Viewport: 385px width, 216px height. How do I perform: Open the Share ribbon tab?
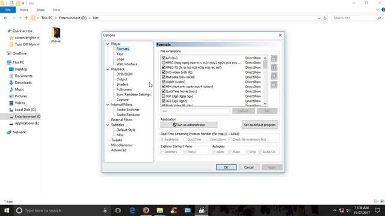point(40,10)
